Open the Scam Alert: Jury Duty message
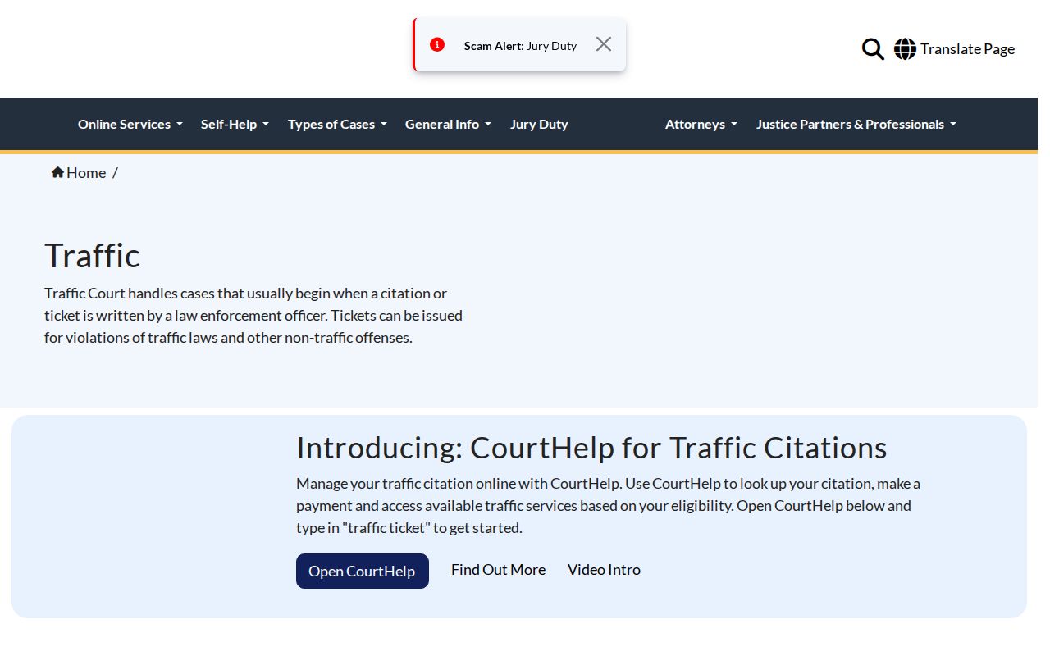This screenshot has height=656, width=1050. 520,46
